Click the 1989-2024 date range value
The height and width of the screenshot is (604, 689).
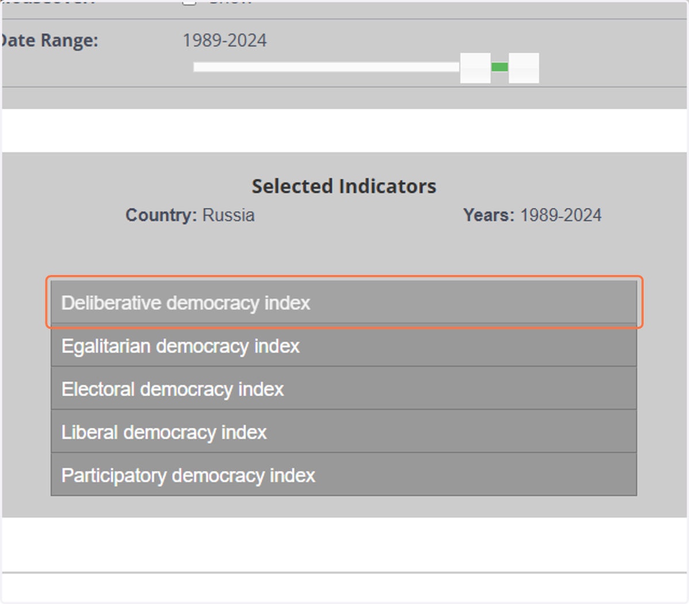click(x=224, y=40)
